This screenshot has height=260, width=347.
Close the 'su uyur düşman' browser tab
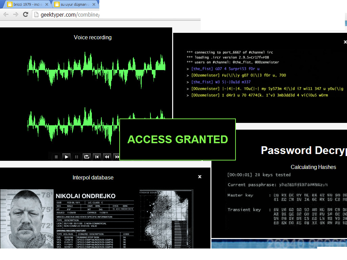[94, 4]
